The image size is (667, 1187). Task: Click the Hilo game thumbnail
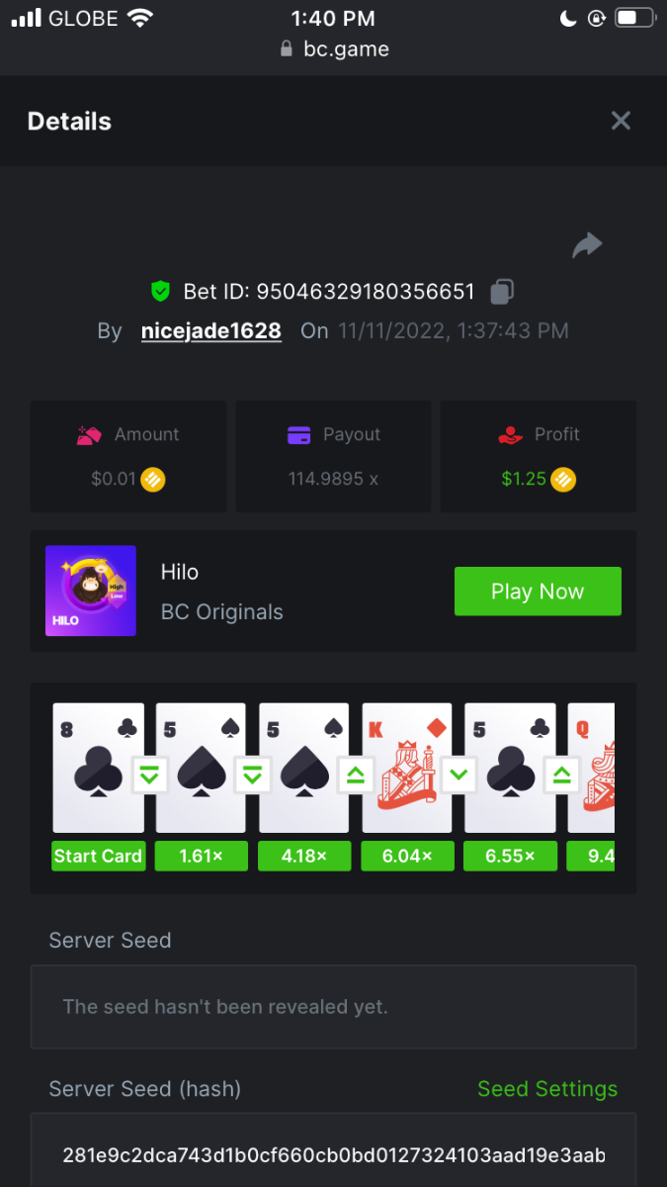[x=91, y=591]
